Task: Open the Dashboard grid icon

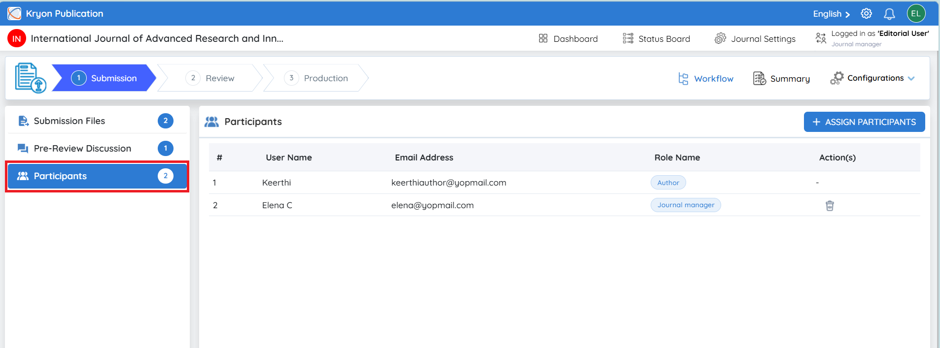Action: pyautogui.click(x=543, y=38)
